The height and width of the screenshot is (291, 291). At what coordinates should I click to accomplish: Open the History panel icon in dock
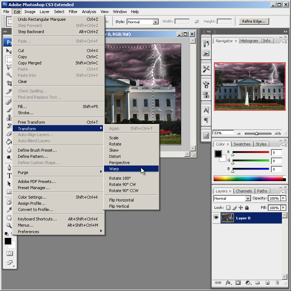206,44
